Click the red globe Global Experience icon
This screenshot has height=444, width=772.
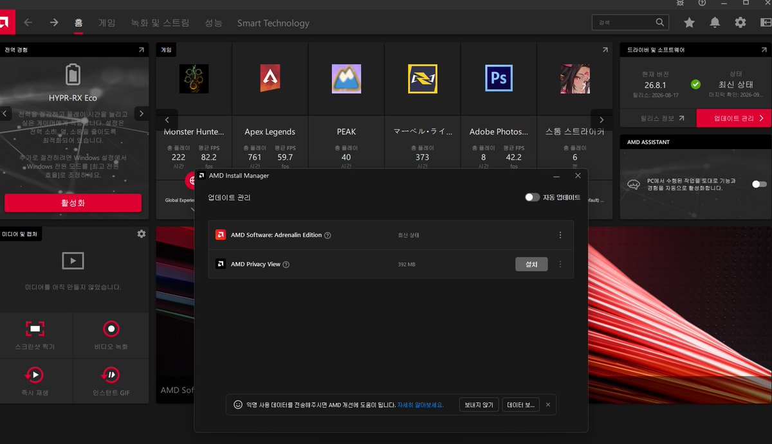click(191, 181)
